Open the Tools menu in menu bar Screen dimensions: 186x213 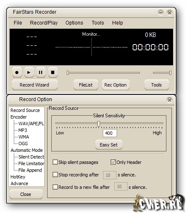coord(98,23)
